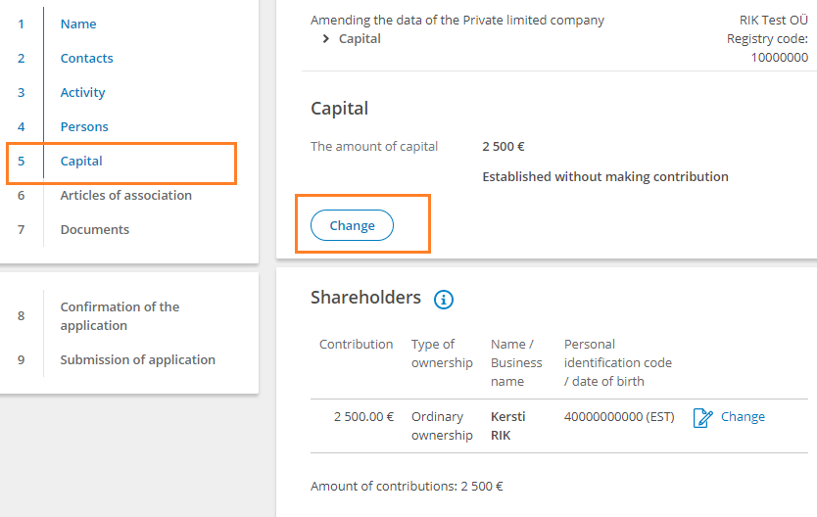Expand the Capital breadcrumb chevron
The image size is (817, 517).
(x=325, y=38)
